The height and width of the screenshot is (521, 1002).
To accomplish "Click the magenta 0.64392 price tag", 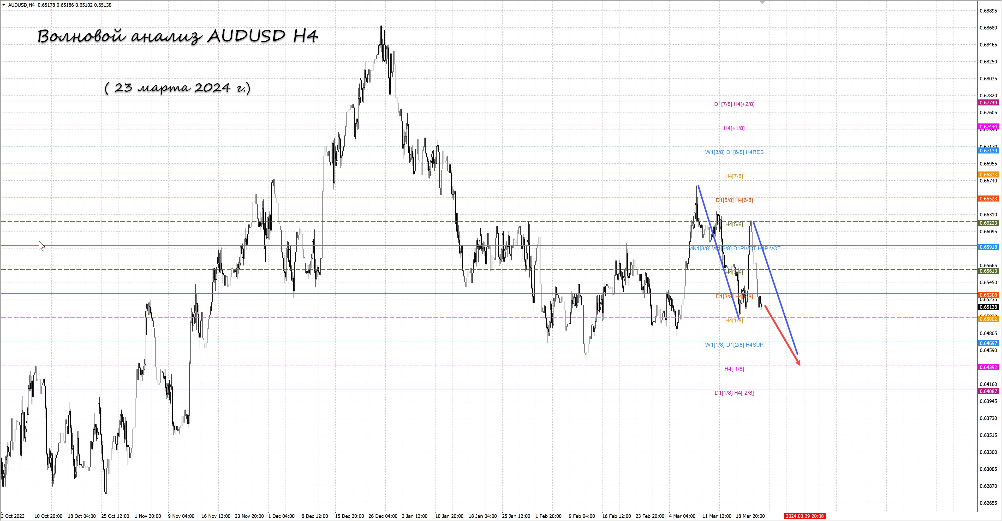I will (988, 367).
